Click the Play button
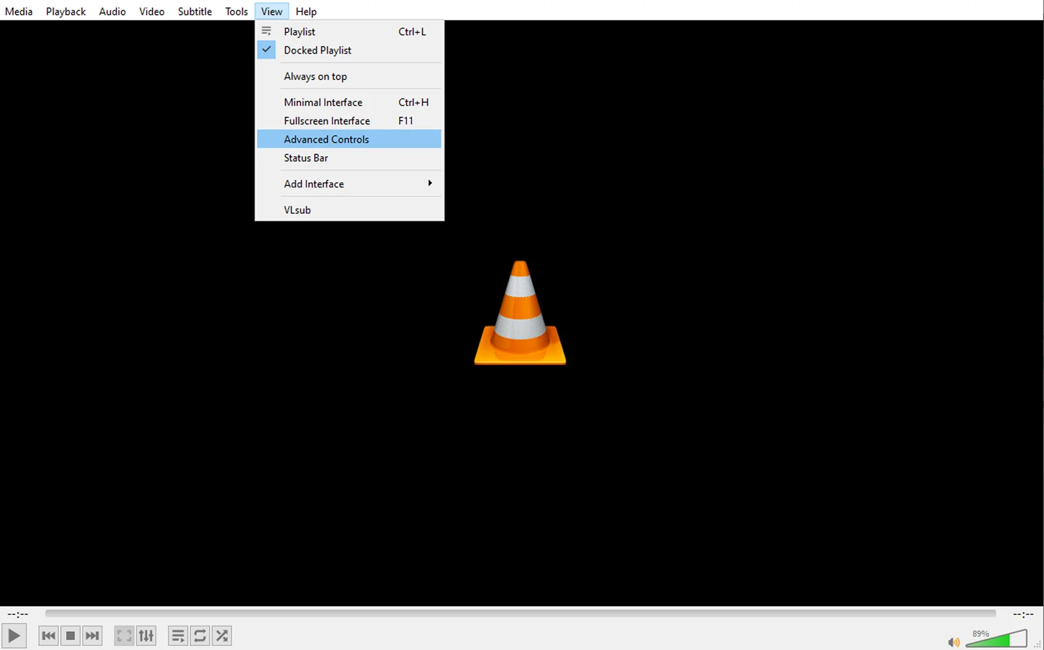This screenshot has width=1044, height=650. coord(14,636)
